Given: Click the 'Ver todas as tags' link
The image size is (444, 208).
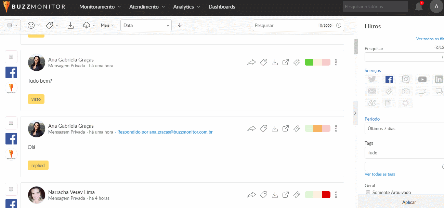Looking at the screenshot, I should pyautogui.click(x=380, y=174).
